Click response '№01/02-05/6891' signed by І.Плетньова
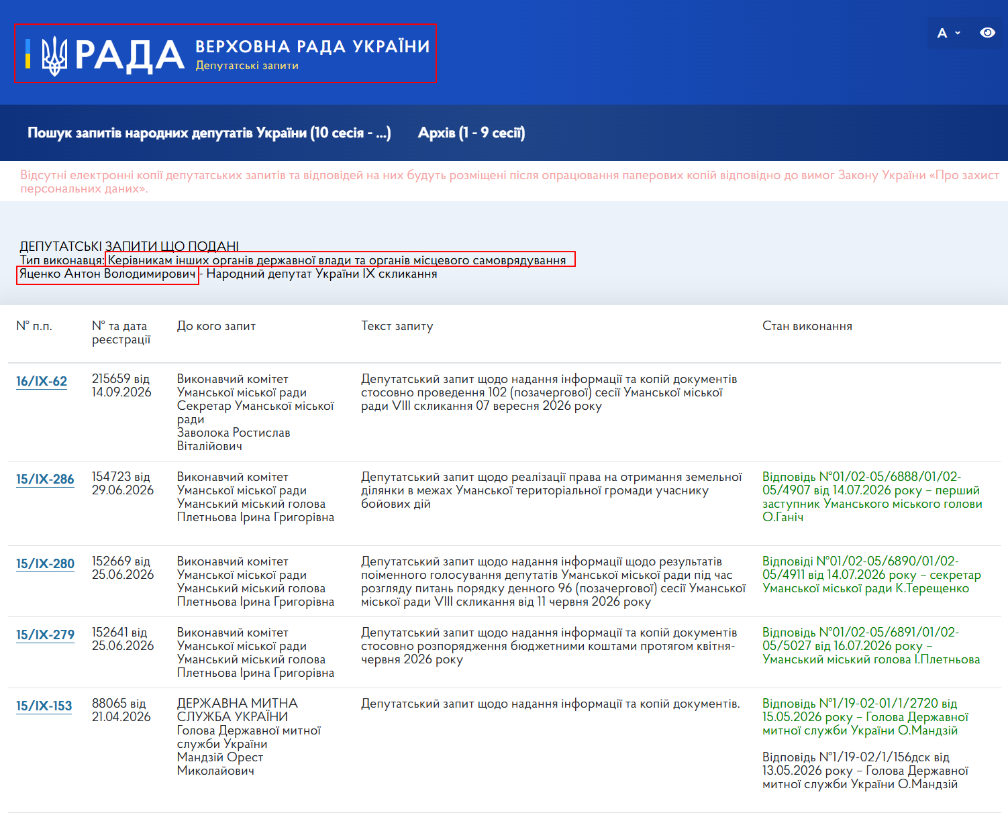1008x819 pixels. (871, 646)
